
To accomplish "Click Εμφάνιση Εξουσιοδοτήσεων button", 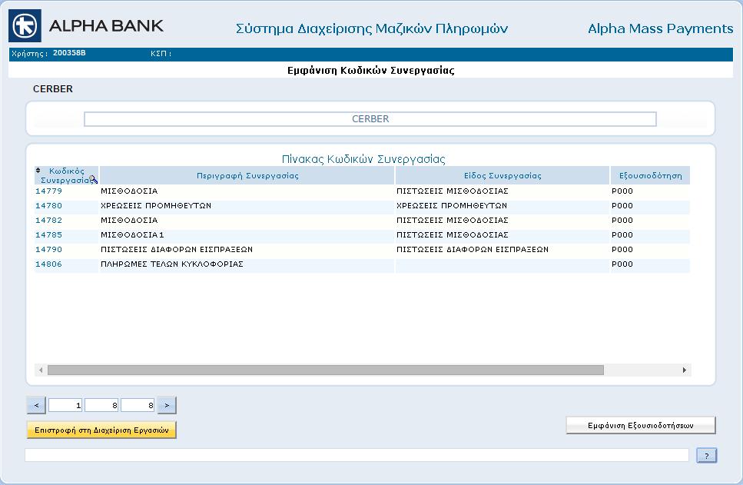I will [x=641, y=425].
